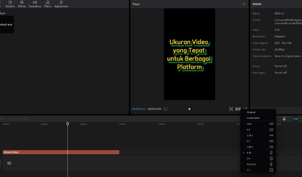302x177 pixels.
Task: Click the total duration 00:00:03:00
Action: tap(154, 109)
